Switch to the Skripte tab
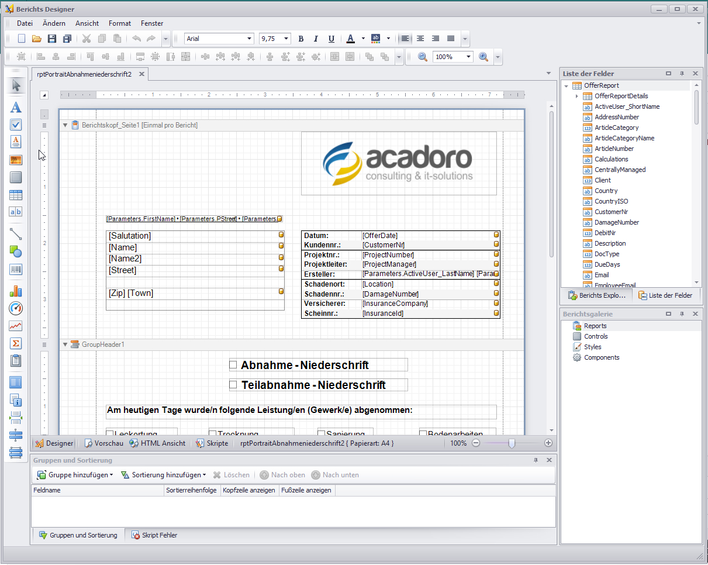This screenshot has width=708, height=565. (212, 443)
